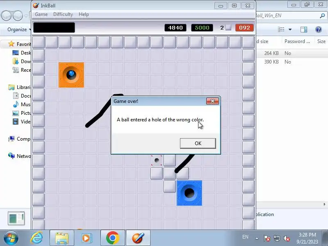Screen dimensions: 328x246
Task: Click the small gray ball tile
Action: click(157, 160)
